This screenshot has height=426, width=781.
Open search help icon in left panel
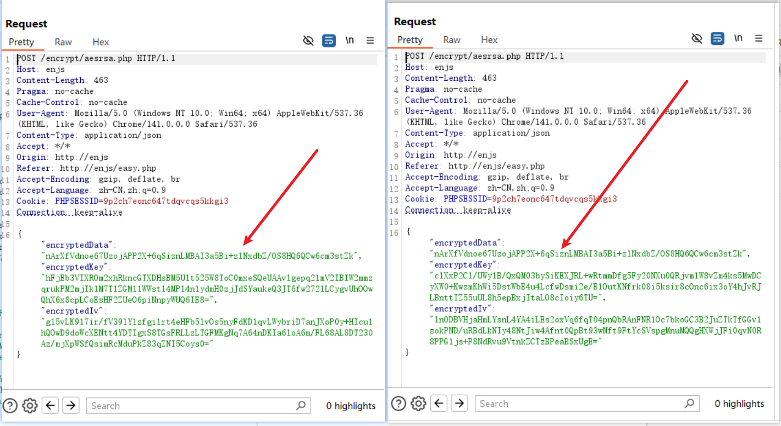[10, 406]
